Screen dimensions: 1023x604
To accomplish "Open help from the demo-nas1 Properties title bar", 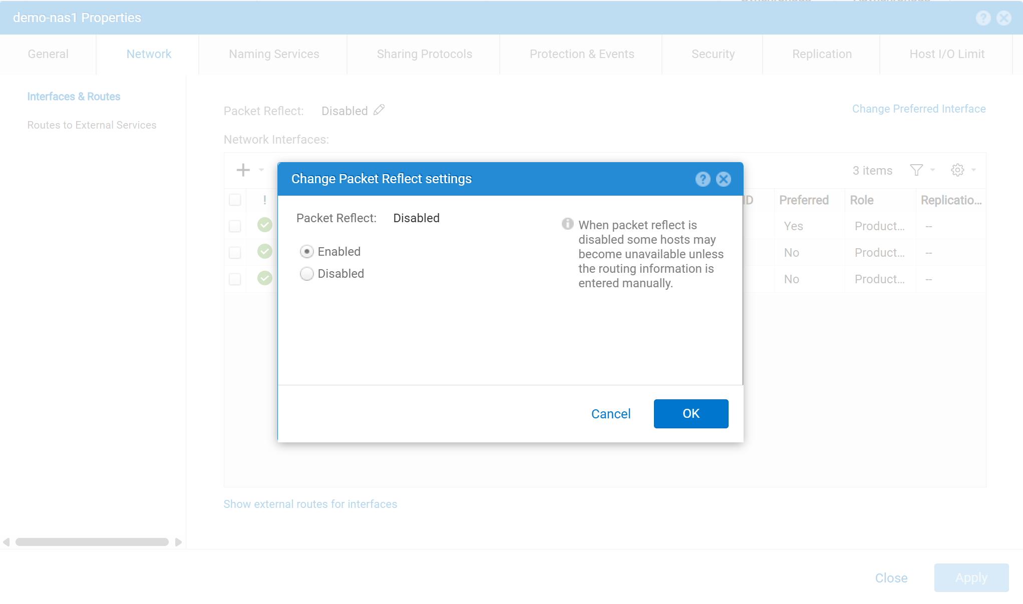I will [x=983, y=18].
